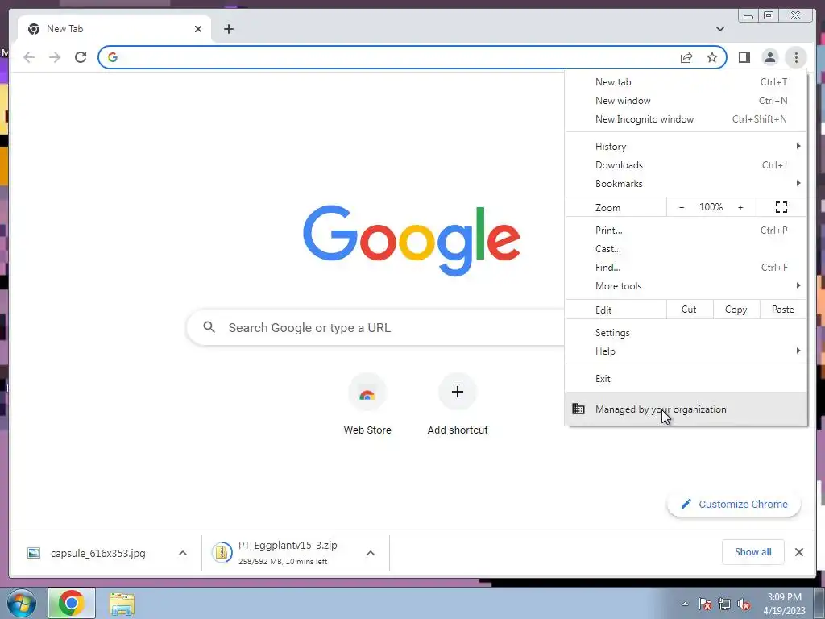Choose New tab from menu
This screenshot has width=825, height=619.
click(x=686, y=82)
